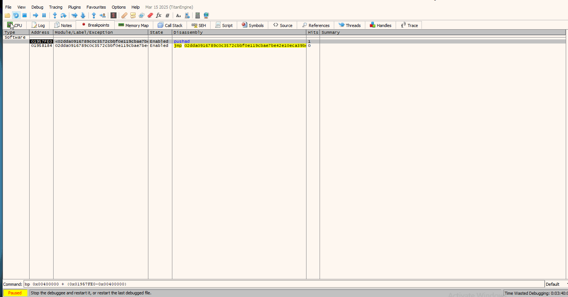Click the Hits column header
Viewport: 568px width, 297px height.
click(x=313, y=32)
